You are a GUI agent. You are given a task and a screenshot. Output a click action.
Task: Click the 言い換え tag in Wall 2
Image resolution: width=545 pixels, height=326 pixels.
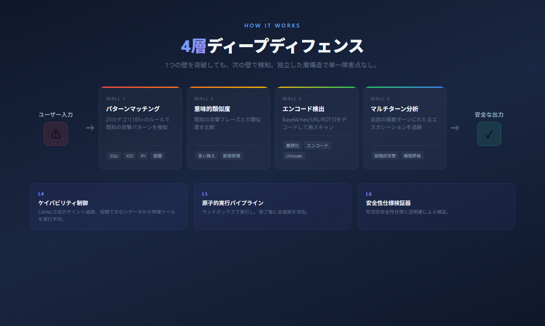pos(207,156)
